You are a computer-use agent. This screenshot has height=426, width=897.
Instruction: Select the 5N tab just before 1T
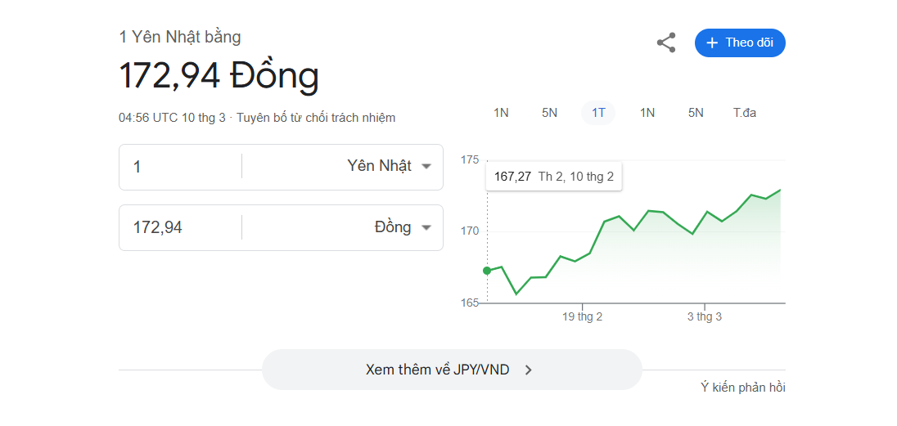pyautogui.click(x=549, y=113)
